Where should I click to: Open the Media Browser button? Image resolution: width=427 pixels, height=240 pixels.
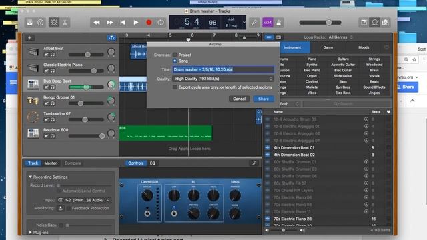tap(386, 23)
